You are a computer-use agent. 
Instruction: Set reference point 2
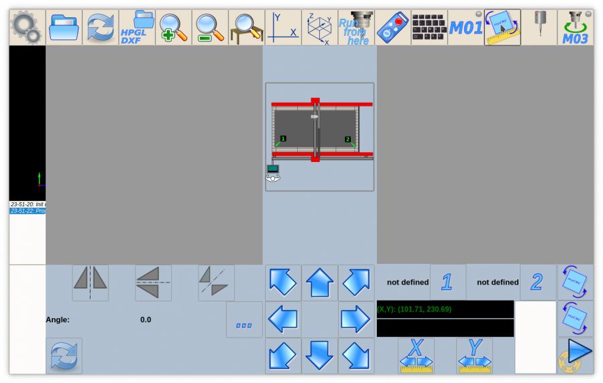(537, 282)
